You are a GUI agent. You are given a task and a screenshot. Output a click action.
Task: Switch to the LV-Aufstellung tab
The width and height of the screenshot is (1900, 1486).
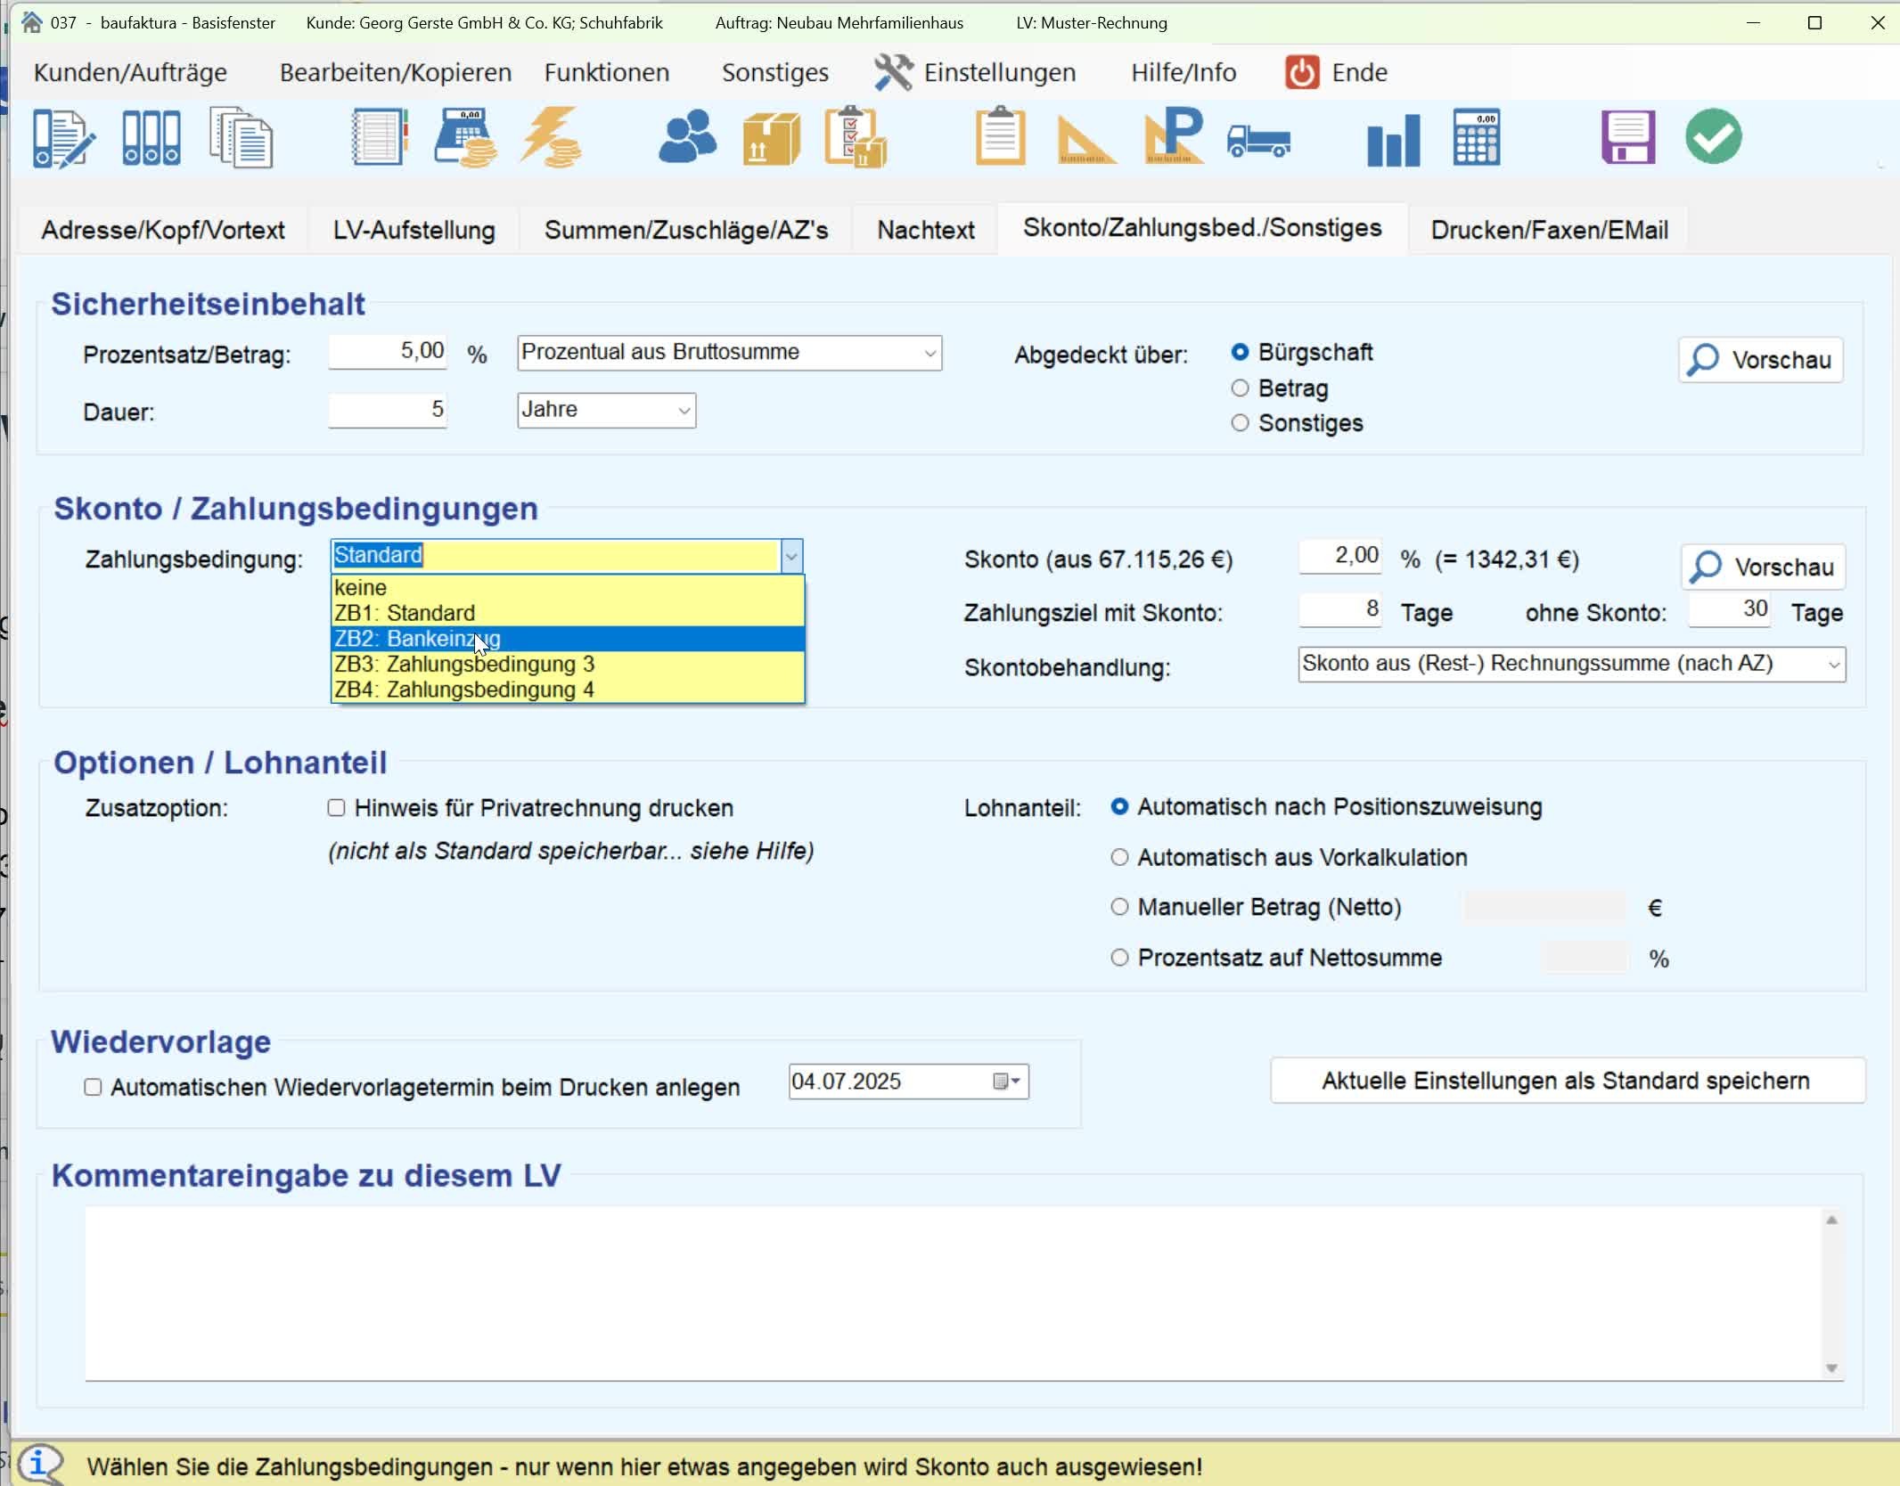pyautogui.click(x=414, y=230)
